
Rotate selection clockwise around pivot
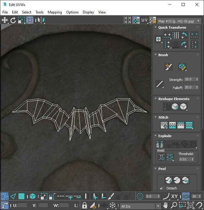184,45
